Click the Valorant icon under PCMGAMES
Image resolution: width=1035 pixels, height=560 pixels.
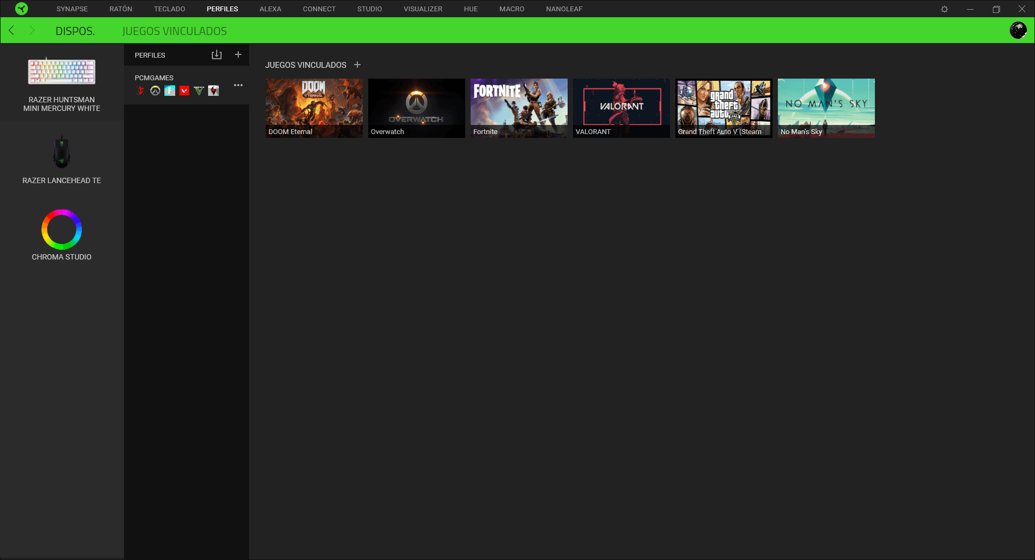[x=184, y=90]
